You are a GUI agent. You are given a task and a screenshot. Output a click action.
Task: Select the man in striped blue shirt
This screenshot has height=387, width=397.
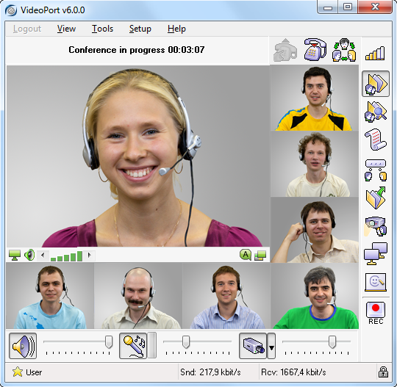point(226,296)
